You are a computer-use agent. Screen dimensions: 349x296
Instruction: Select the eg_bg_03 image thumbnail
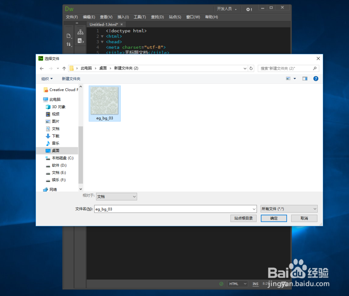click(x=105, y=103)
